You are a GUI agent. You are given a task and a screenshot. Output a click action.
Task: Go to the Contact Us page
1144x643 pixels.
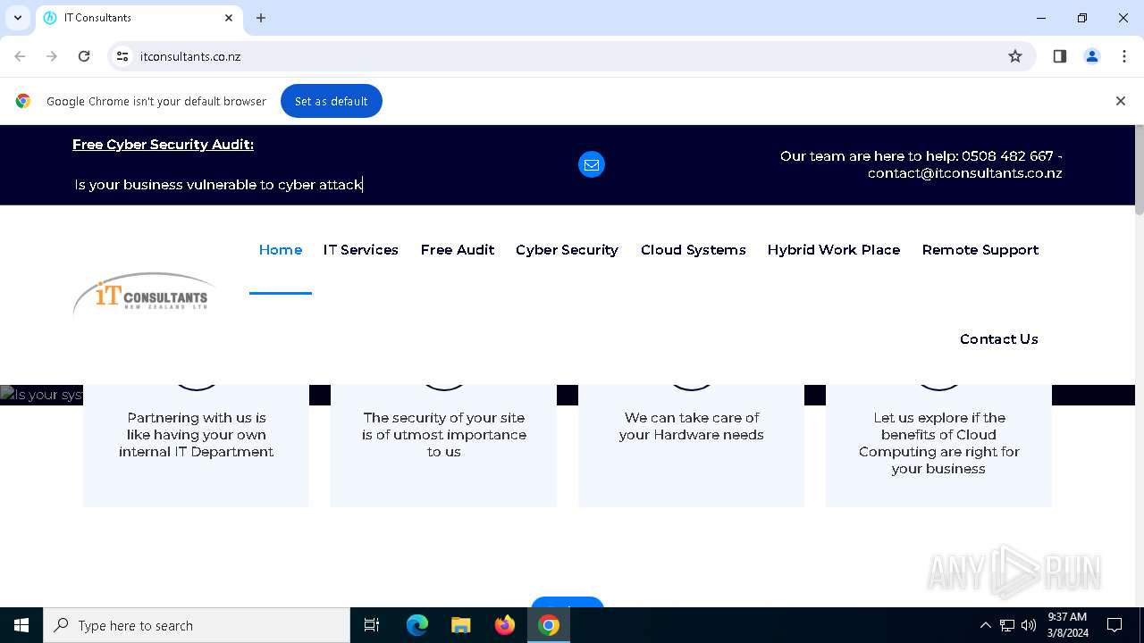point(999,339)
